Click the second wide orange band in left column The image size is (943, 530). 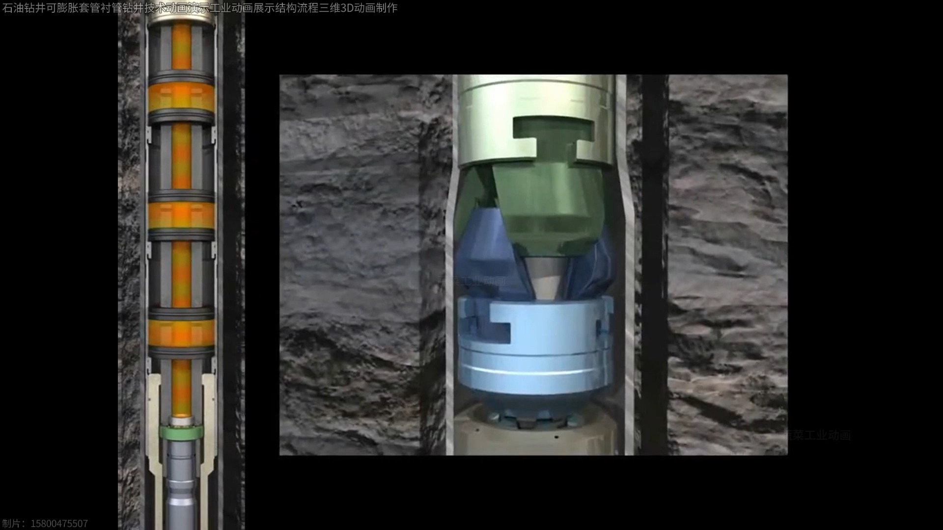pyautogui.click(x=181, y=215)
